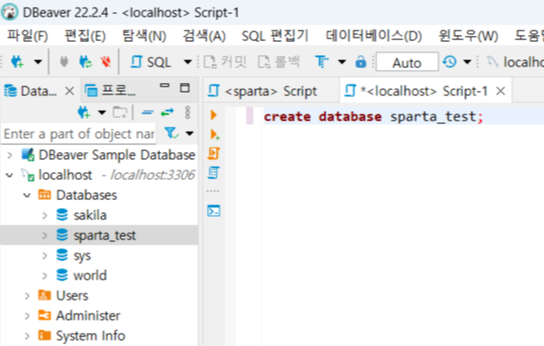
Task: Click the Collapse All icon in navigator
Action: 147,113
